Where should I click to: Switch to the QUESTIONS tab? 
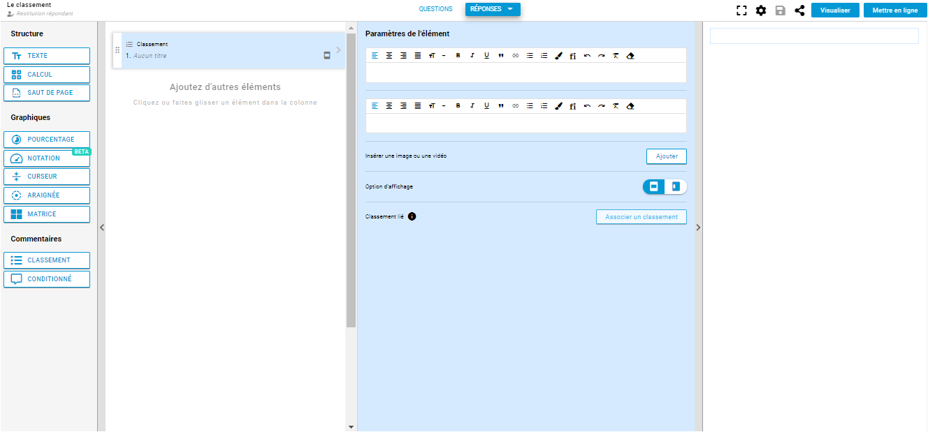click(435, 9)
